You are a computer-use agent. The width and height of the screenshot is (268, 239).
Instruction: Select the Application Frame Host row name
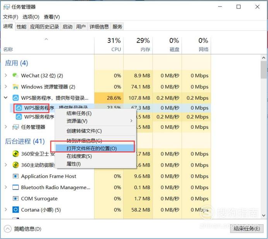(x=48, y=176)
